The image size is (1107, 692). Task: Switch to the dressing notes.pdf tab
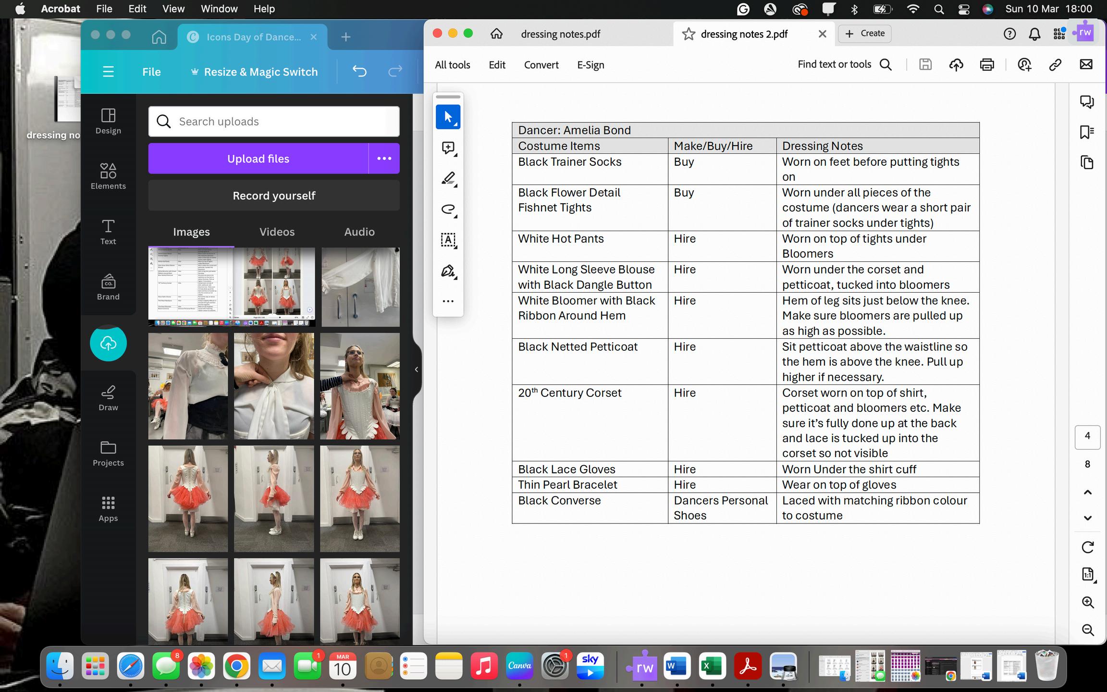[x=560, y=34]
